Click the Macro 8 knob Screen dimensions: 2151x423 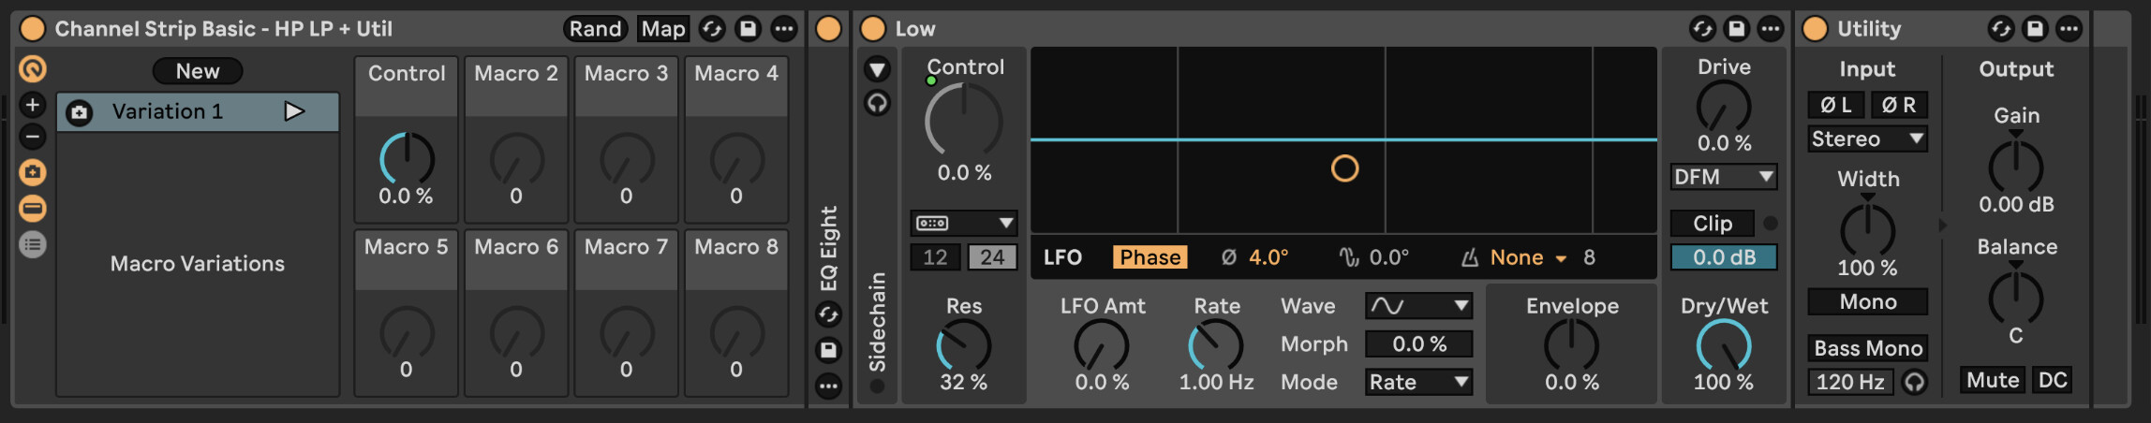tap(736, 333)
